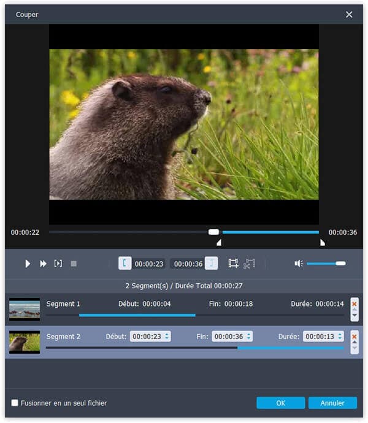The width and height of the screenshot is (368, 423).
Task: Move Segment 1 down with the arrow
Action: coord(355,315)
